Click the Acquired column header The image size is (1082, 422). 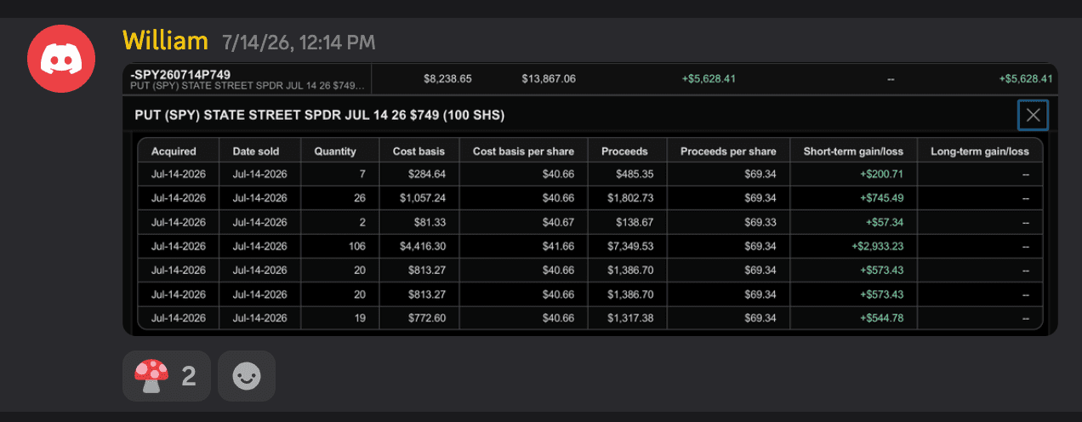click(x=174, y=151)
